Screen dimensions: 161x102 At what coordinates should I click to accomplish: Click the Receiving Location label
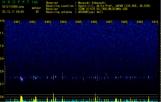tap(60, 6)
